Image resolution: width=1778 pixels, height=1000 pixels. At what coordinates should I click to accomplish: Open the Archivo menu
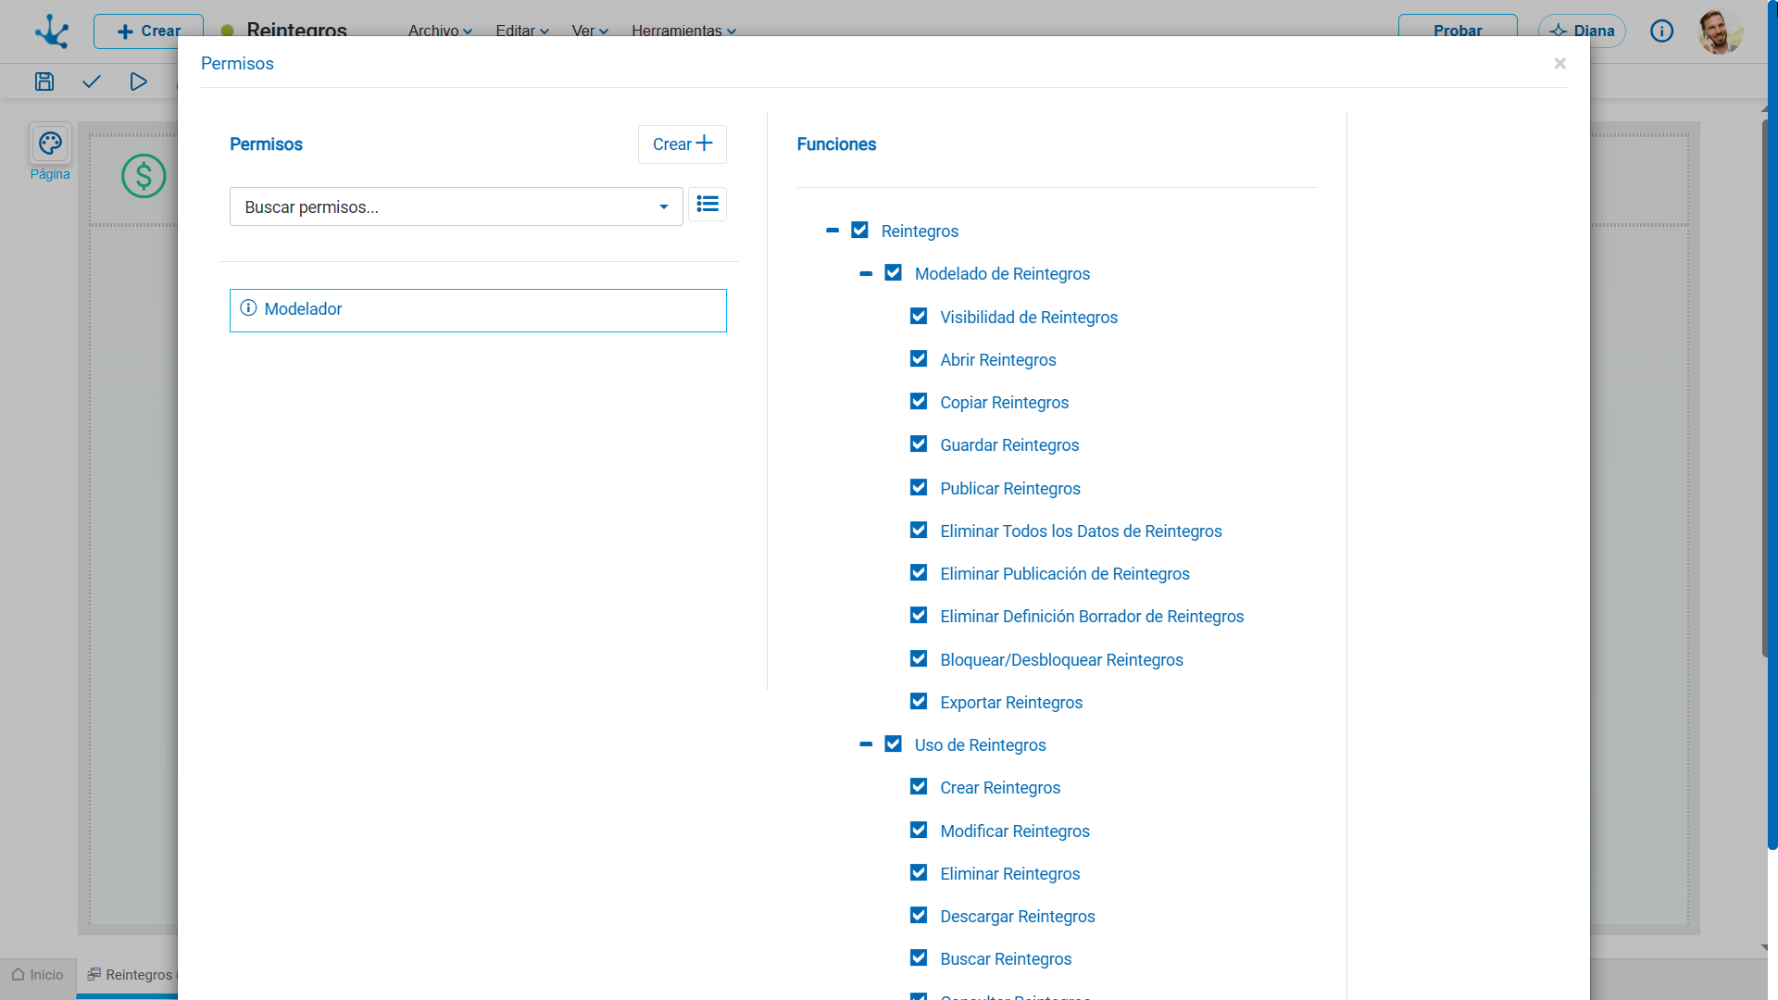(440, 31)
